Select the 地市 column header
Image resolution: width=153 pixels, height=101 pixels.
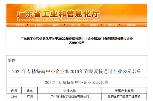30,91
